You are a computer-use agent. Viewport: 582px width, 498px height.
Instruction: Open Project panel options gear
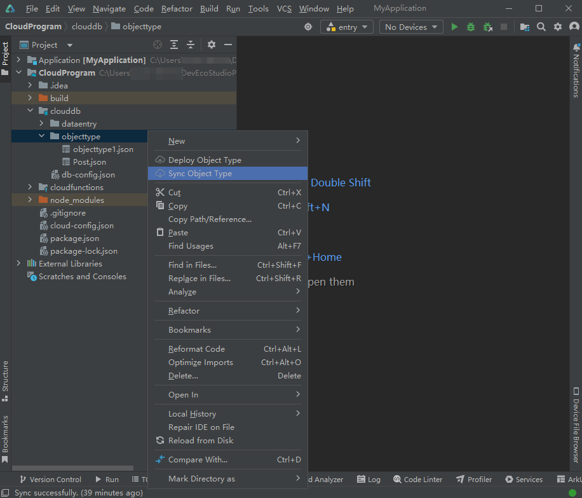pyautogui.click(x=212, y=45)
